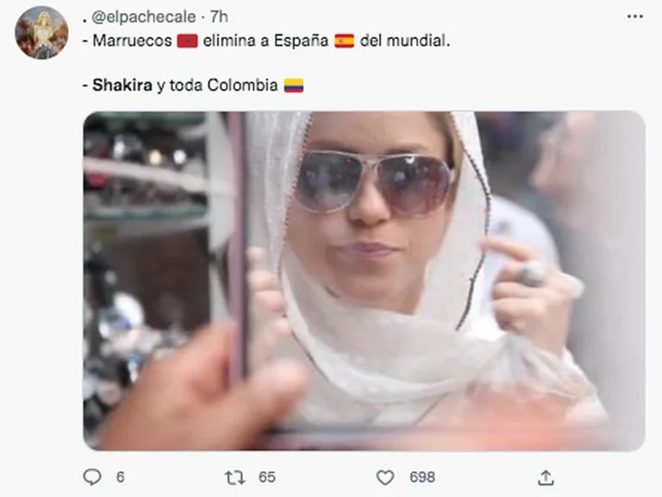Click the Spain flag emoji
The image size is (662, 497).
[x=345, y=41]
